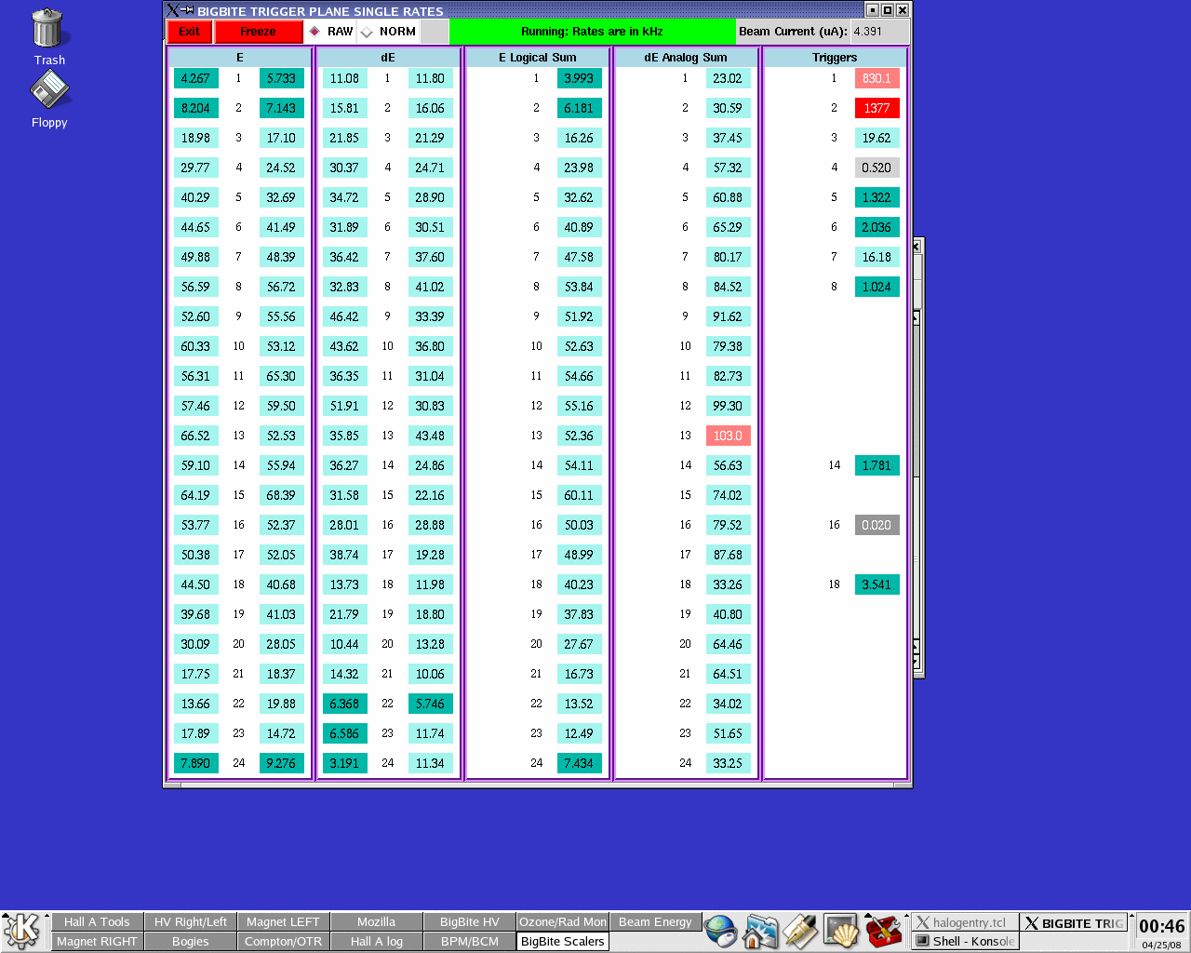Click trigger 6 value 2.036

point(877,227)
